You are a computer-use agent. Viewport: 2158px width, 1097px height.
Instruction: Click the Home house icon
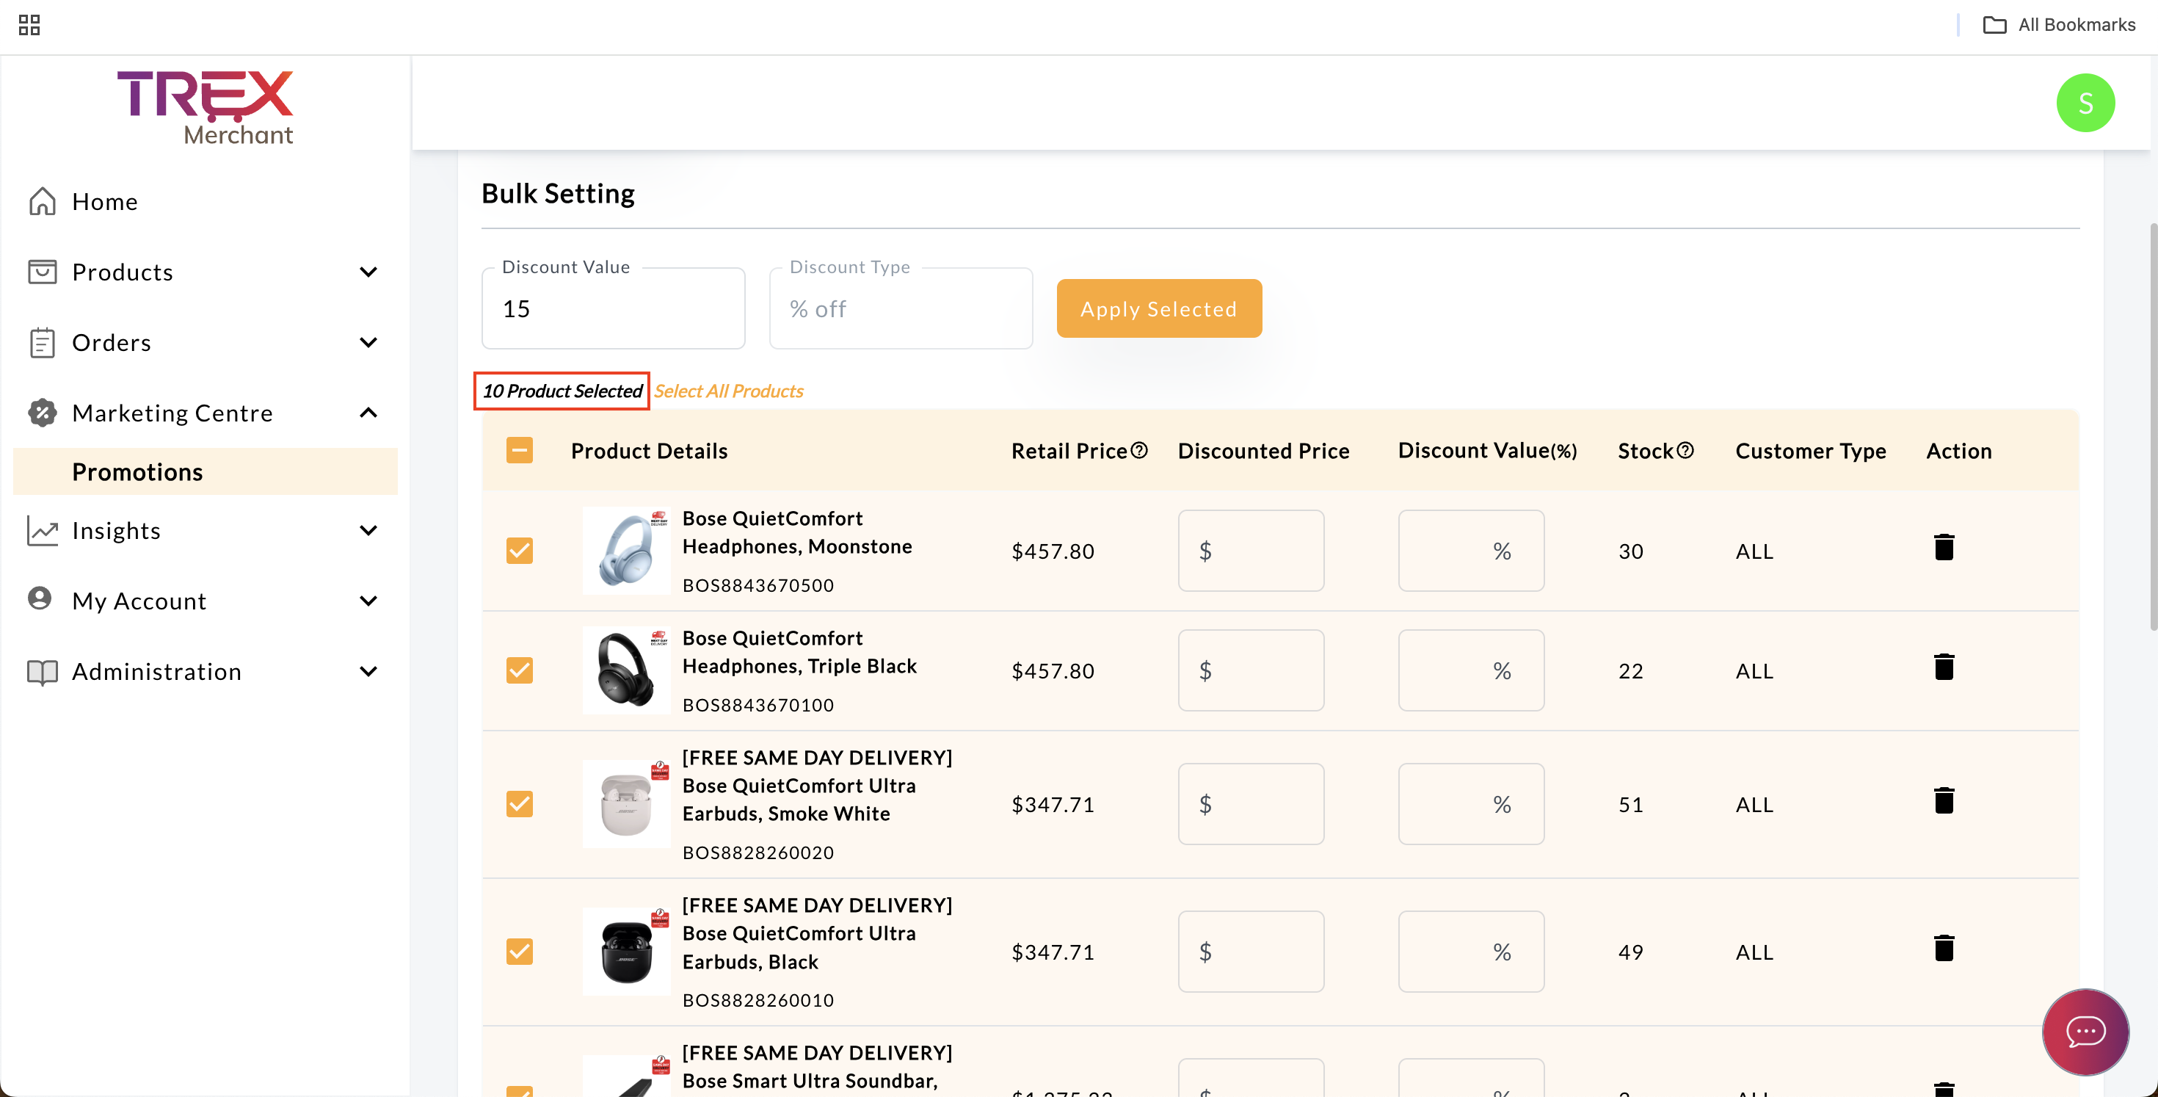click(x=43, y=201)
